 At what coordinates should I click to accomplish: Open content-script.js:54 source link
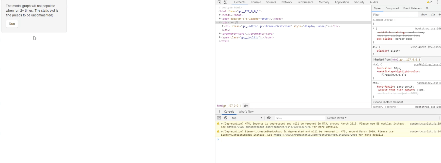[x=425, y=132]
